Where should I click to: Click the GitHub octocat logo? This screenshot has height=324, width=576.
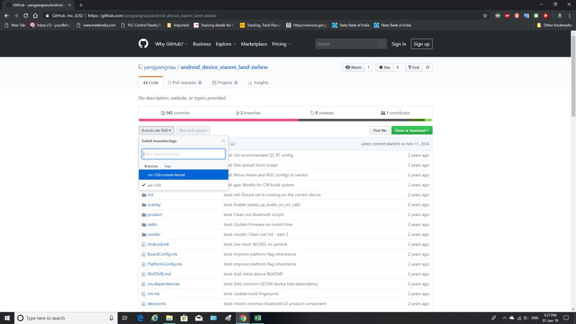pos(143,44)
